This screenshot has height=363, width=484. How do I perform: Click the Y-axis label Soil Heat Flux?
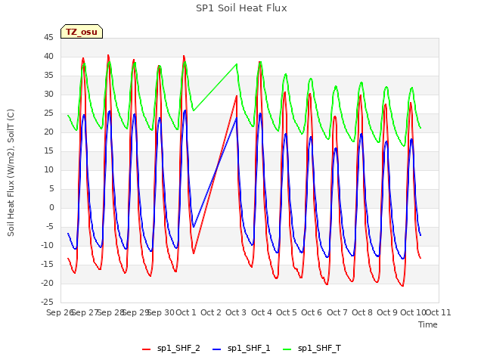[11, 173]
